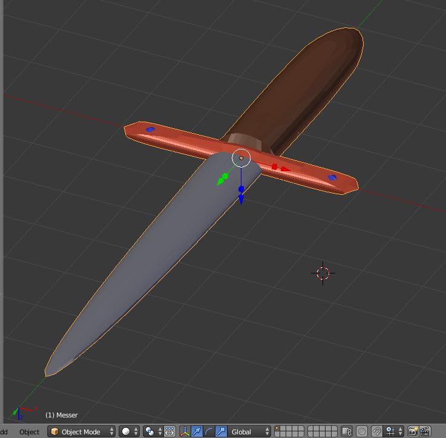Toggle the scale manipulator icon
Image resolution: width=446 pixels, height=438 pixels.
221,431
